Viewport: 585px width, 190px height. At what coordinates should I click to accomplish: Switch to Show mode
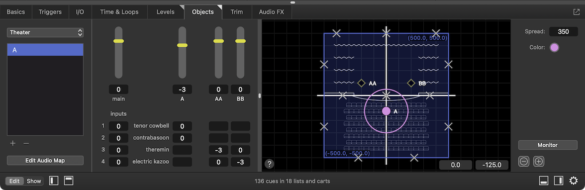pyautogui.click(x=34, y=181)
